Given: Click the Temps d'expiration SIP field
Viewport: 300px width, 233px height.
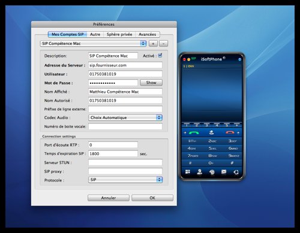Looking at the screenshot, I should 113,153.
